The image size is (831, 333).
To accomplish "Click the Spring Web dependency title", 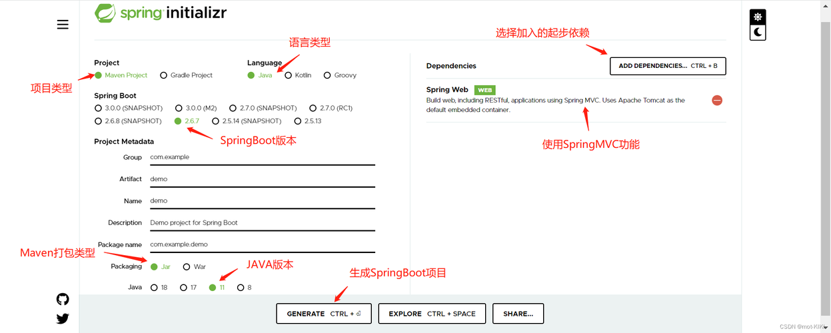I will (x=447, y=90).
